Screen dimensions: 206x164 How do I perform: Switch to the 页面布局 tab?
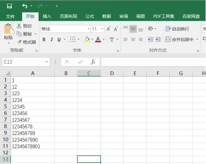68,16
